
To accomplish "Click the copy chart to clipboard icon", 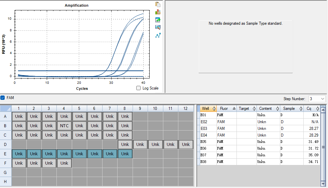I will 158,4.
